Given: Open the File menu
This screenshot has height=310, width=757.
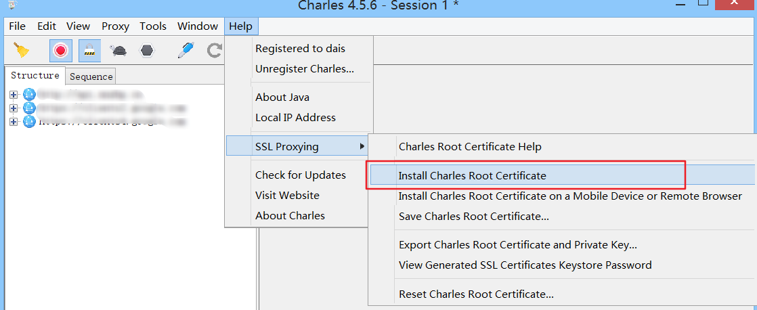Looking at the screenshot, I should point(18,26).
